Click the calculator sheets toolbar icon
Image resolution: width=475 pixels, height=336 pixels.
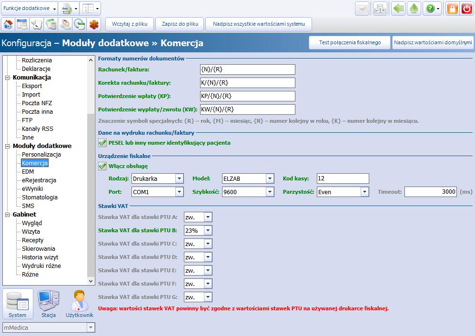[x=51, y=24]
